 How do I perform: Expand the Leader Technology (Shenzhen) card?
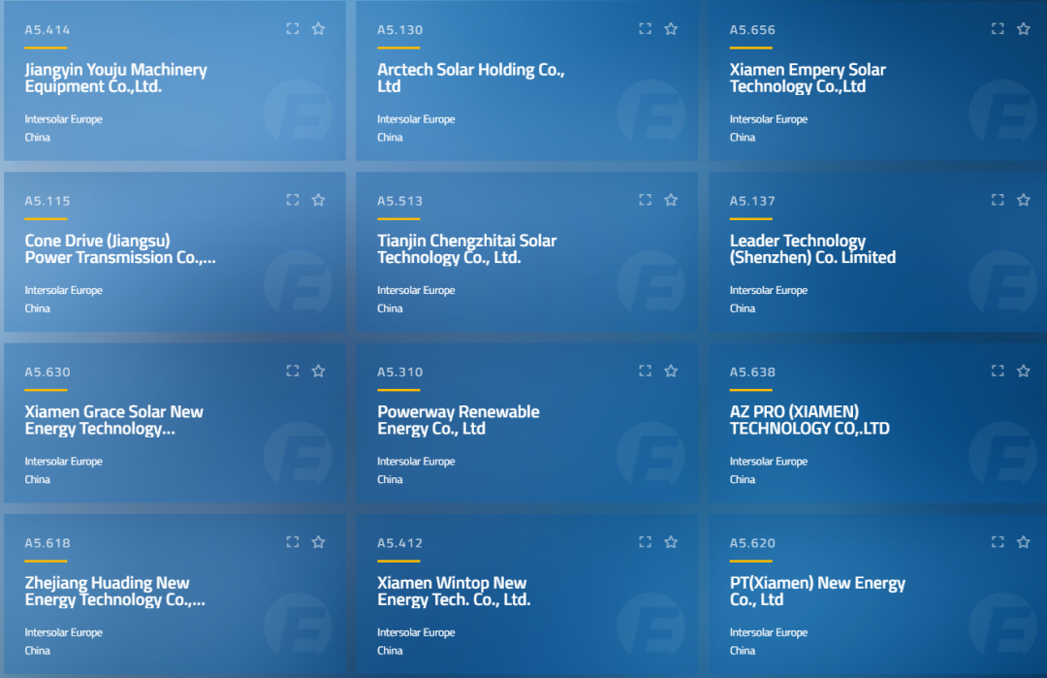pos(998,200)
